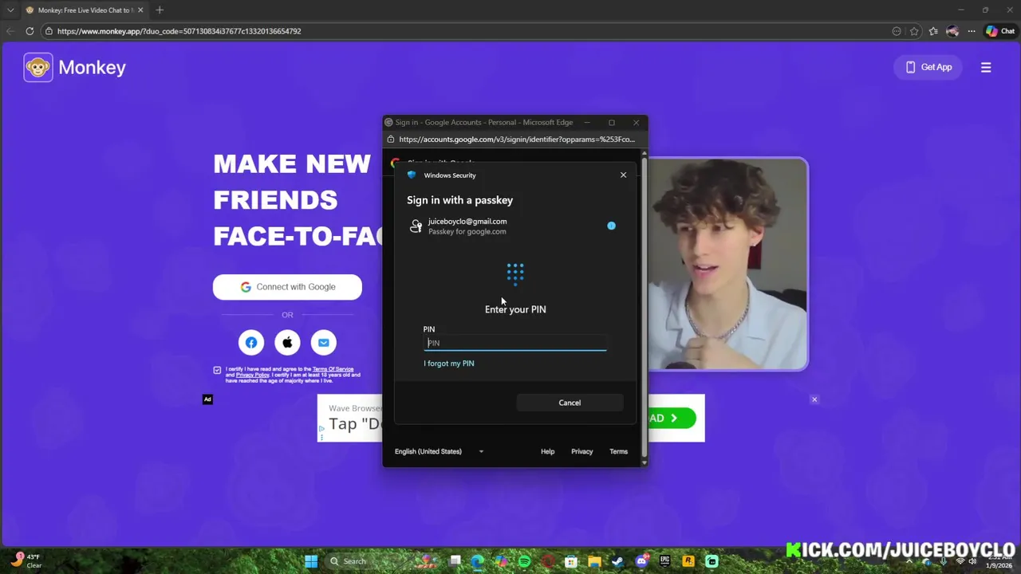Open a new browser tab

coord(160,10)
